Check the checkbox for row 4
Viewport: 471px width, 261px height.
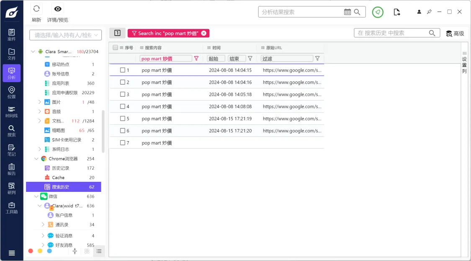123,106
